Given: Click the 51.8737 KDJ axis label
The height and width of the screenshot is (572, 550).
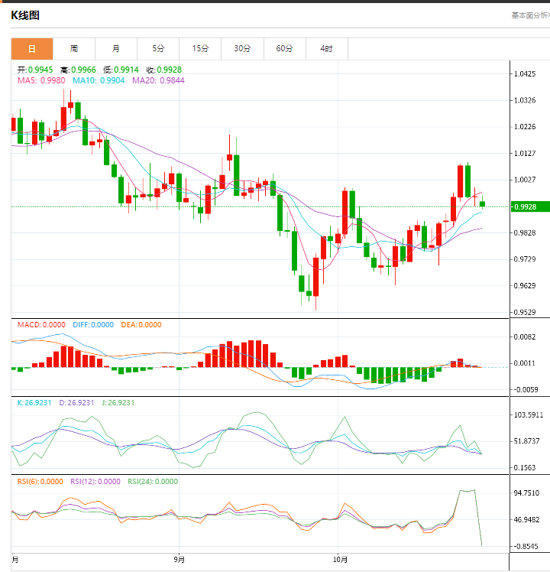Looking at the screenshot, I should click(526, 441).
